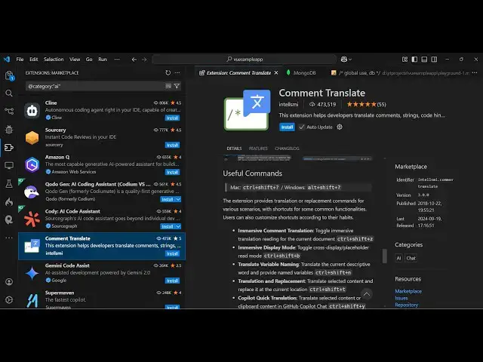Install Gemini Code Assist extension
This screenshot has height=362, width=483.
pos(172,281)
